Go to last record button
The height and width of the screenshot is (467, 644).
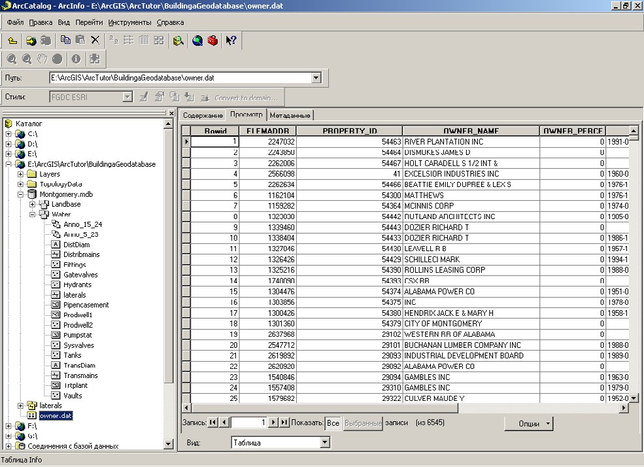pos(284,423)
